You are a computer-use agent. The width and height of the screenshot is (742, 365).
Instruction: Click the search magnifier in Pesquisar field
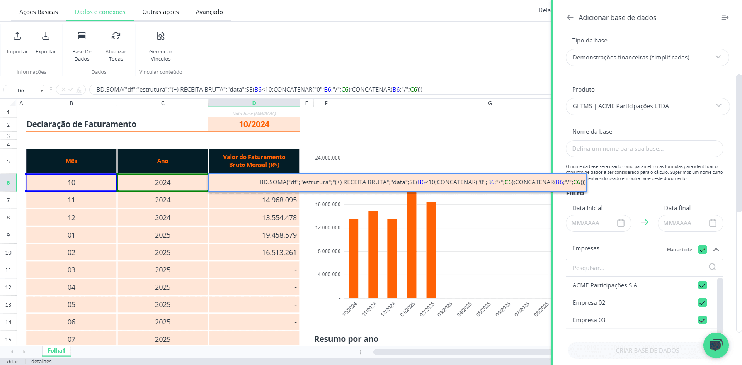(x=712, y=267)
